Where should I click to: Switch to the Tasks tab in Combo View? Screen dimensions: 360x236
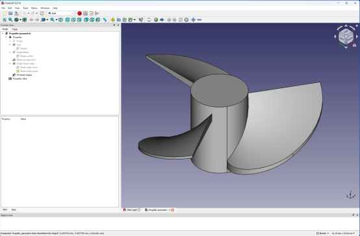tap(15, 29)
